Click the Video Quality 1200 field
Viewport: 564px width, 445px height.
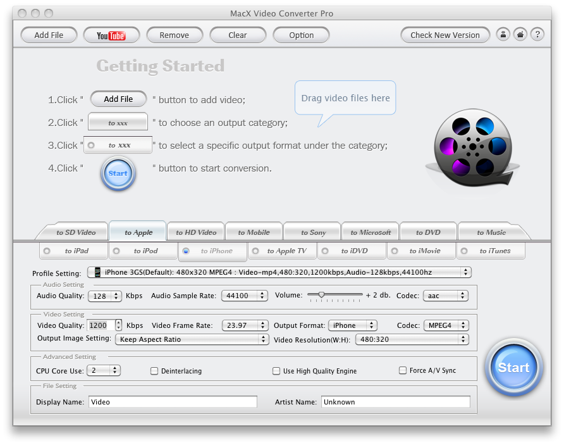click(x=101, y=325)
